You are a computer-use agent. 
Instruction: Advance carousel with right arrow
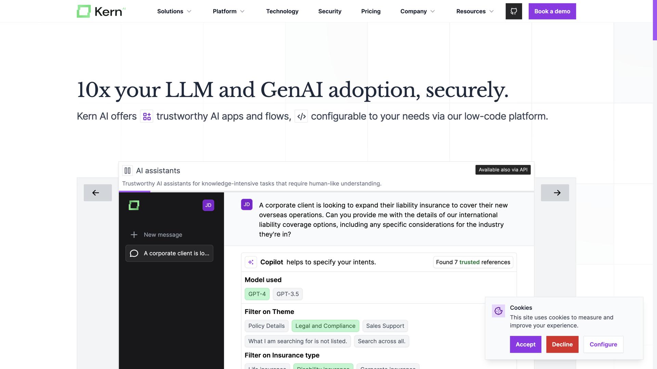(x=555, y=193)
